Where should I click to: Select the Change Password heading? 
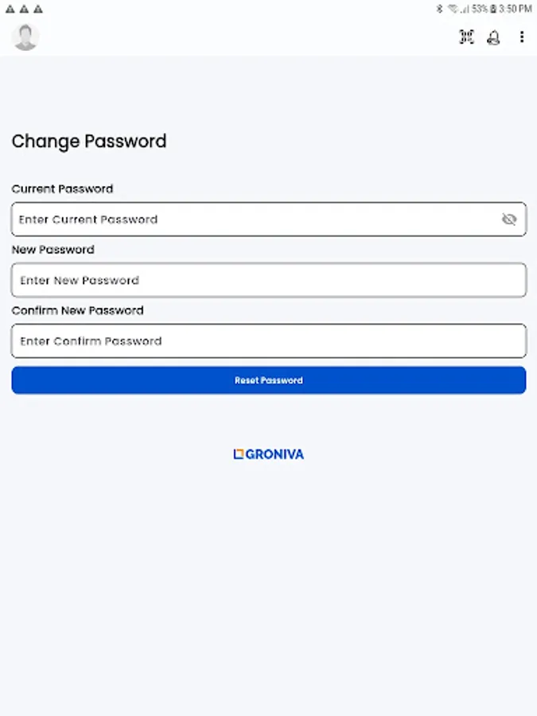pyautogui.click(x=89, y=142)
